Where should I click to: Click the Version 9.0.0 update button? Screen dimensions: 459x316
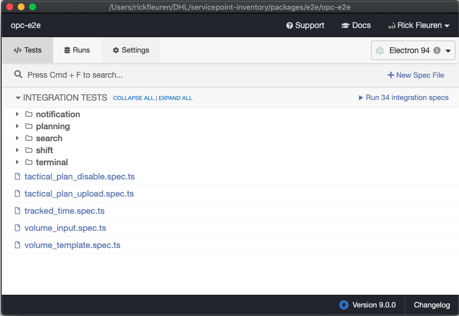[368, 305]
